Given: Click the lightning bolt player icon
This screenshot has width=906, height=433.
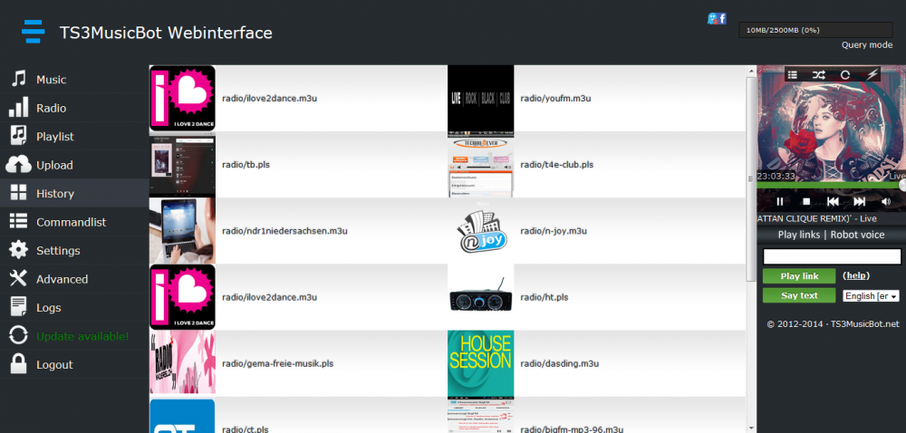Looking at the screenshot, I should 872,74.
